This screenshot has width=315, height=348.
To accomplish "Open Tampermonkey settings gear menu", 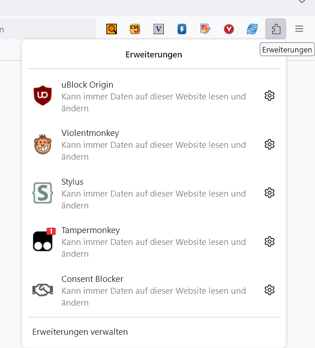I will tap(269, 241).
